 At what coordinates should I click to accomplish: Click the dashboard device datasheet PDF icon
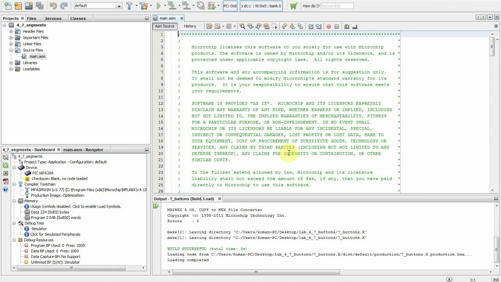click(5, 181)
